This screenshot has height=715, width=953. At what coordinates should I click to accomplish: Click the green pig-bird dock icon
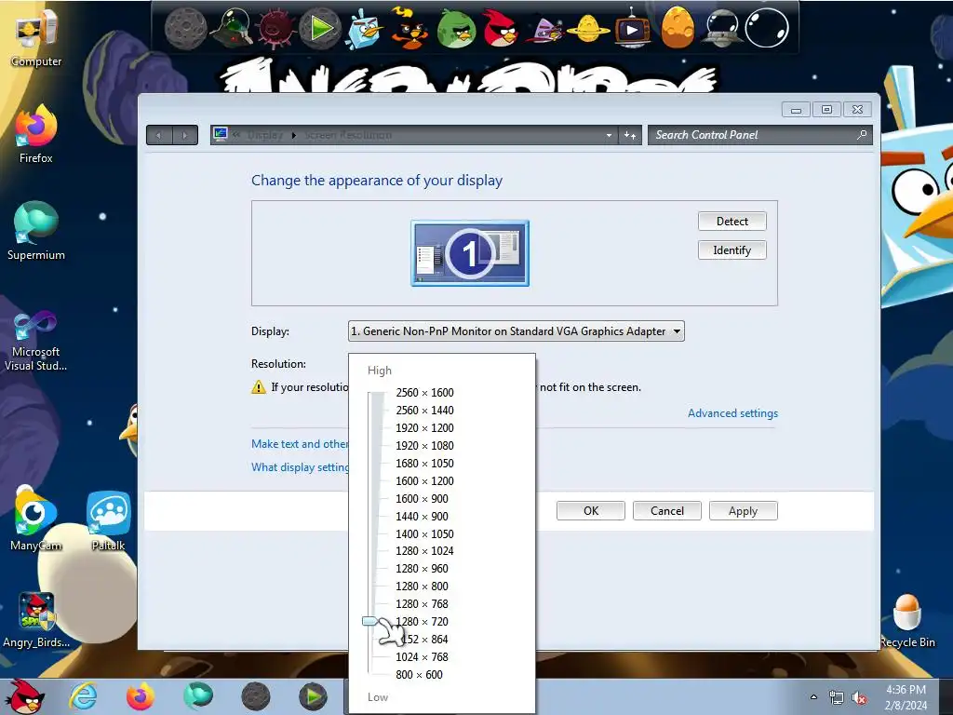click(456, 28)
